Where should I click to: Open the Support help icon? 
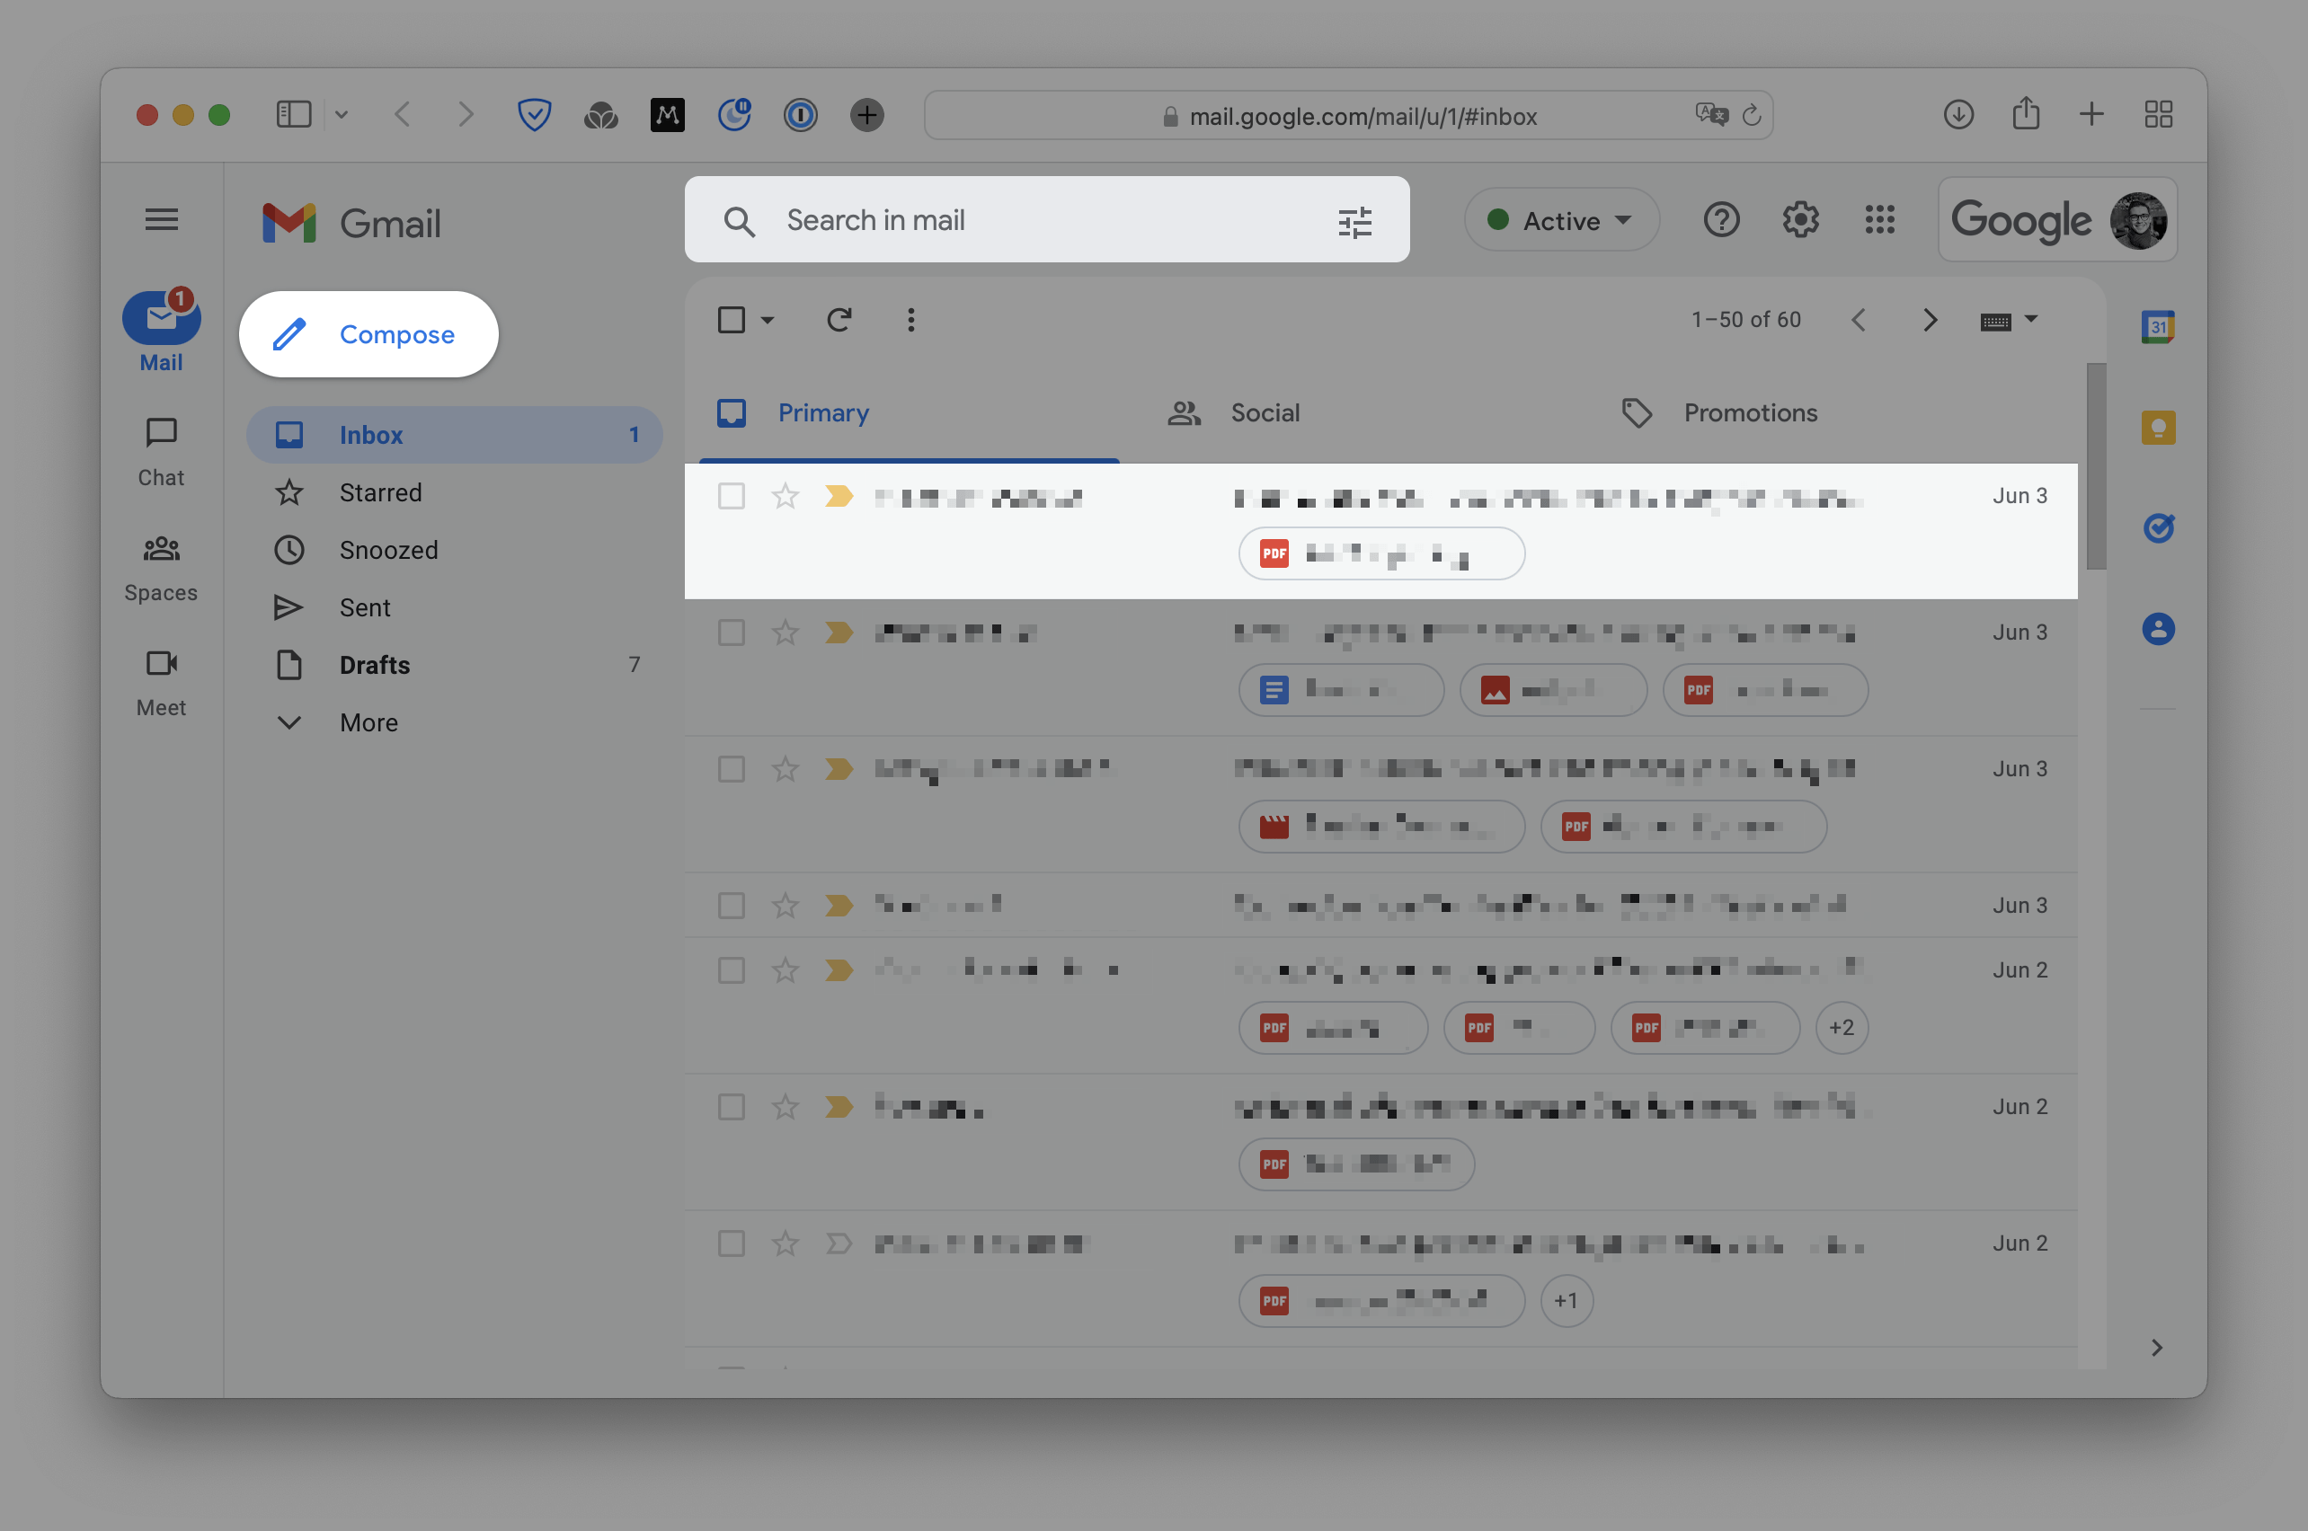click(x=1721, y=220)
